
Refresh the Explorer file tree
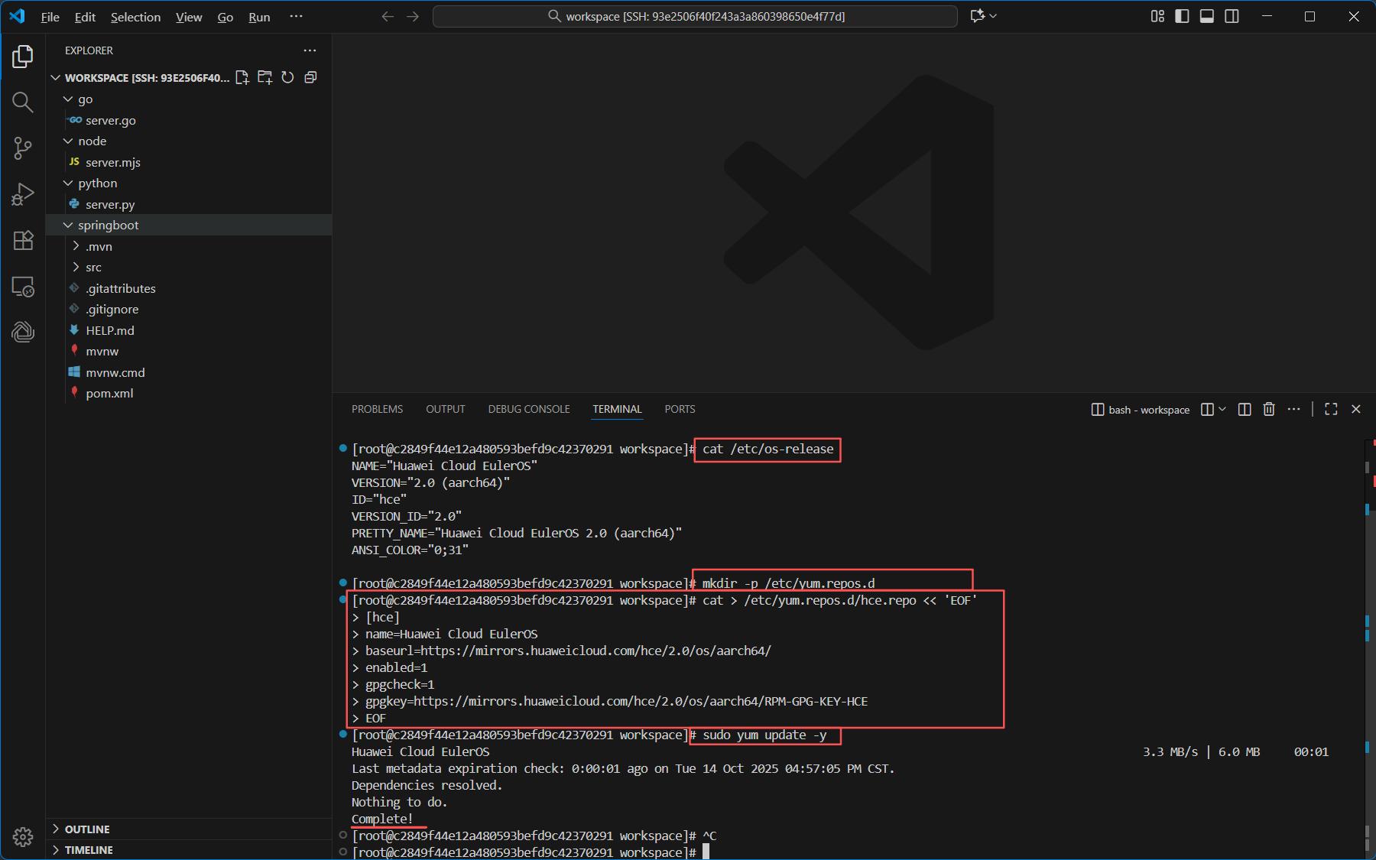click(x=287, y=77)
